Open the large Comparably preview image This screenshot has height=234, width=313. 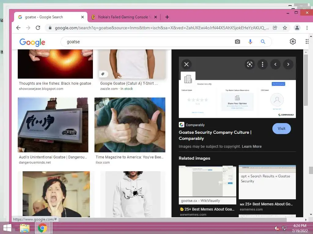(237, 87)
